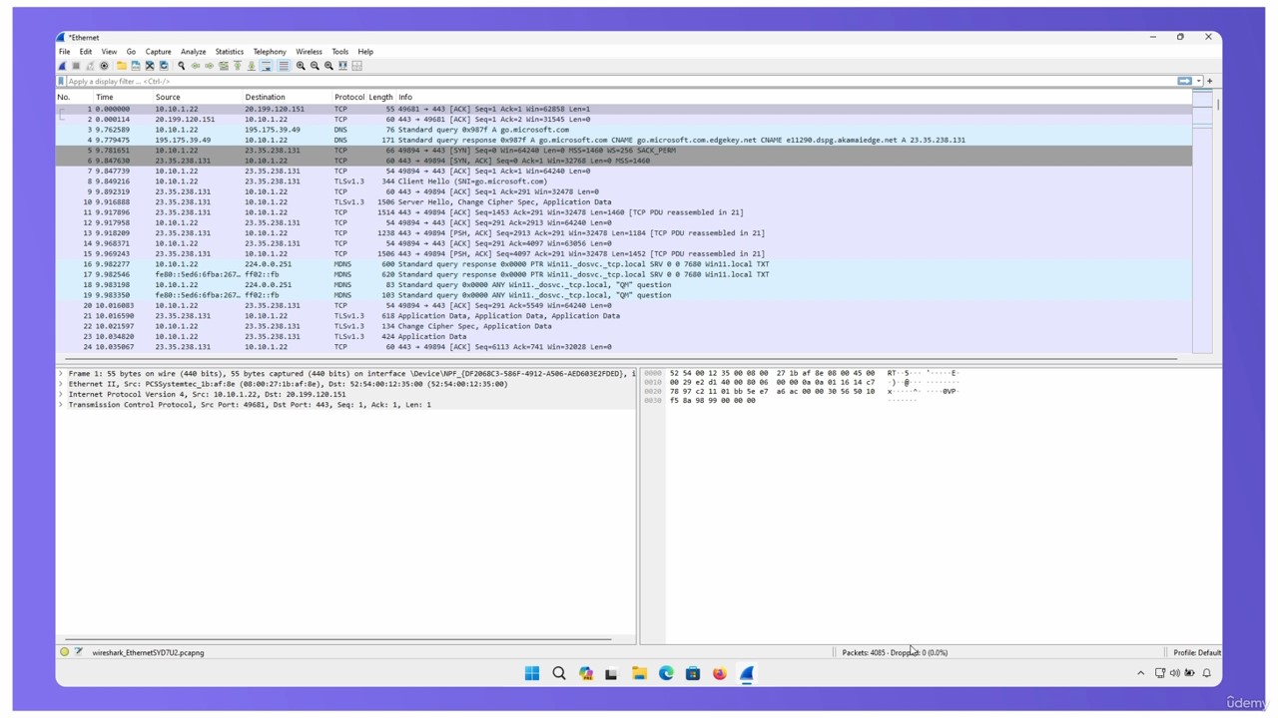
Task: Stop the running packet capture
Action: (x=76, y=66)
